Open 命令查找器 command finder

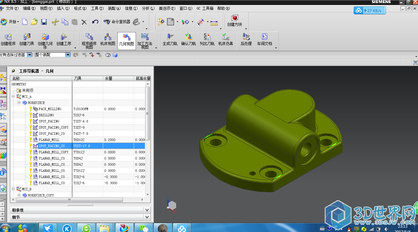[x=117, y=22]
